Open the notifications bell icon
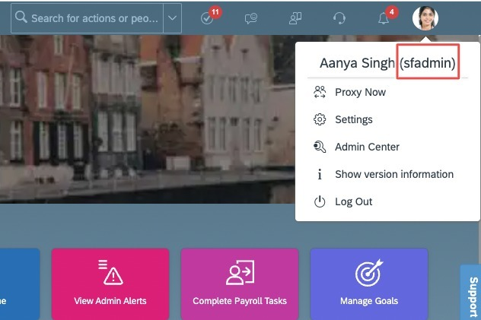481x320 pixels. (384, 18)
